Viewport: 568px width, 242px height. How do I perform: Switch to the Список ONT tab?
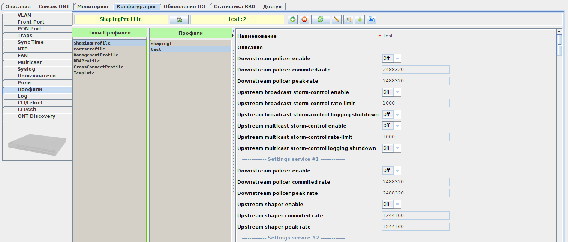pos(54,6)
